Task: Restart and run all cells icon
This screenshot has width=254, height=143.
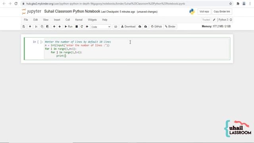Action: point(87,27)
